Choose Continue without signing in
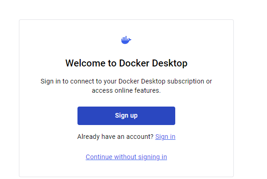This screenshot has height=179, width=267. (126, 157)
